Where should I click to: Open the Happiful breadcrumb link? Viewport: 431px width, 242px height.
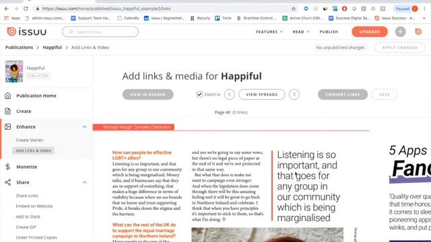[53, 47]
